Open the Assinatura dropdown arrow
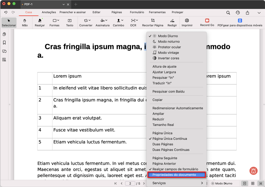Screen dimensions: 265x187 107,21
